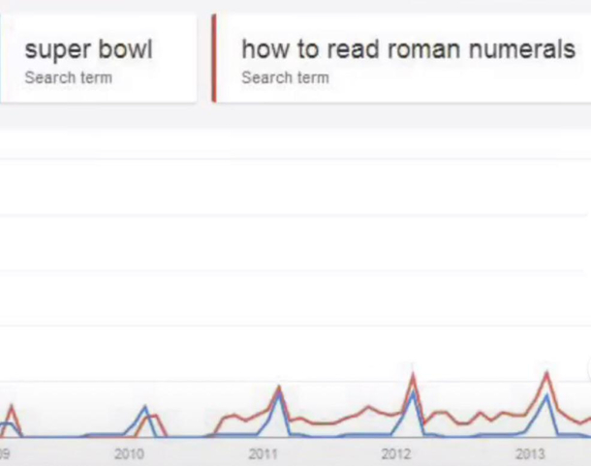591x466 pixels.
Task: Click the partially visible 09 year label
Action: coord(5,454)
